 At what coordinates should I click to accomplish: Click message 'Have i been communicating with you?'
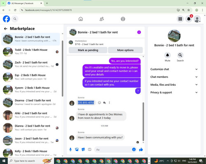pyautogui.click(x=100, y=137)
